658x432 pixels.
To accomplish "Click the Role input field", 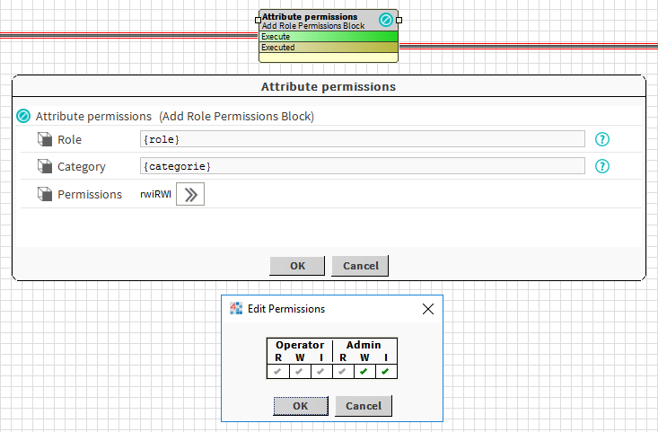I will (x=362, y=139).
